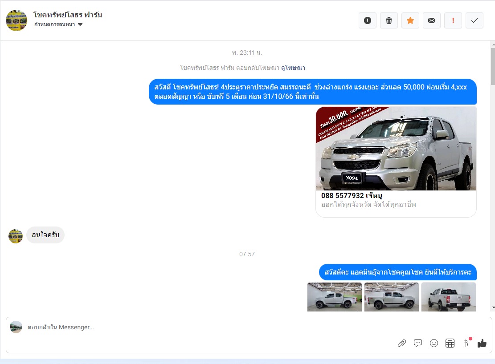Open first side-view truck thumbnail

click(335, 297)
